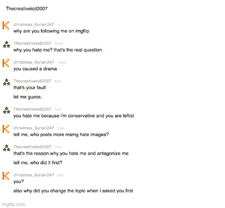This screenshot has height=208, width=225.
Task: Click username Thecreativekid2007 on the 8min message
Action: click(32, 81)
